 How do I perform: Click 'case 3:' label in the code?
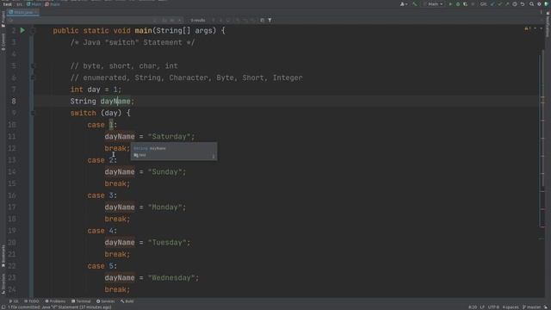102,195
